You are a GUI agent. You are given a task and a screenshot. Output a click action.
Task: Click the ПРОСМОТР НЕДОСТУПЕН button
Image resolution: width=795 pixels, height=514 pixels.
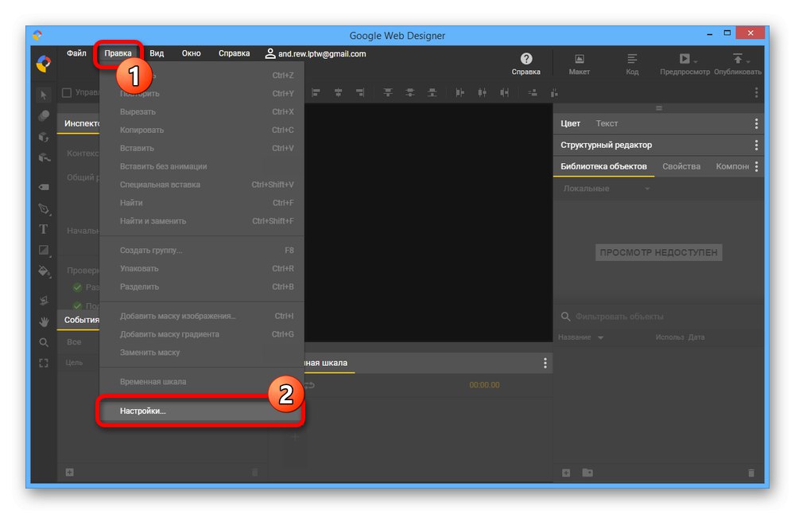pos(658,253)
